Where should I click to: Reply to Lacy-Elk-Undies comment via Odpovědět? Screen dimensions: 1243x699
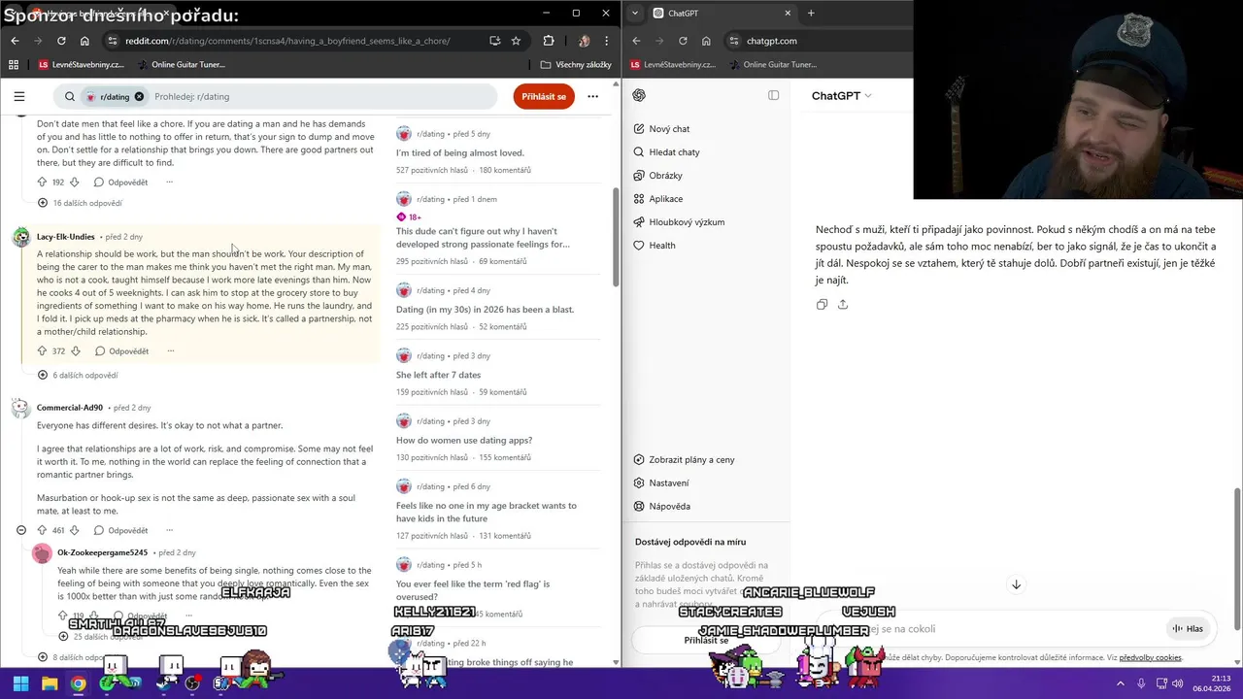[122, 350]
